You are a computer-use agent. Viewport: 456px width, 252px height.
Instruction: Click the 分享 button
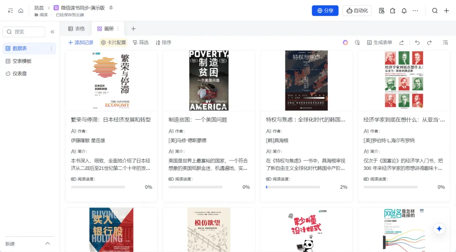pos(325,11)
